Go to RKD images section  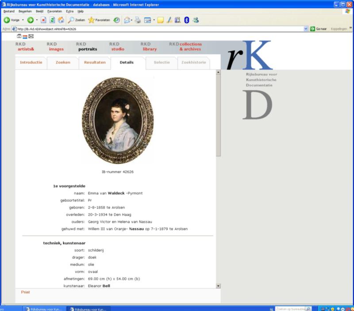[55, 46]
